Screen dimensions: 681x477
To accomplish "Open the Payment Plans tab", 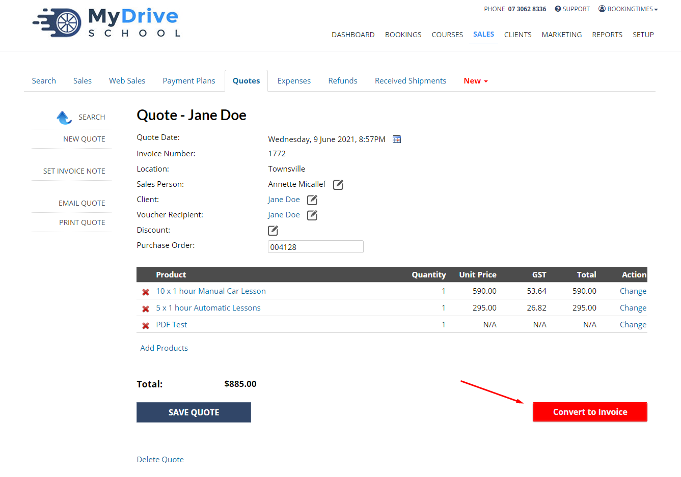I will pos(189,81).
